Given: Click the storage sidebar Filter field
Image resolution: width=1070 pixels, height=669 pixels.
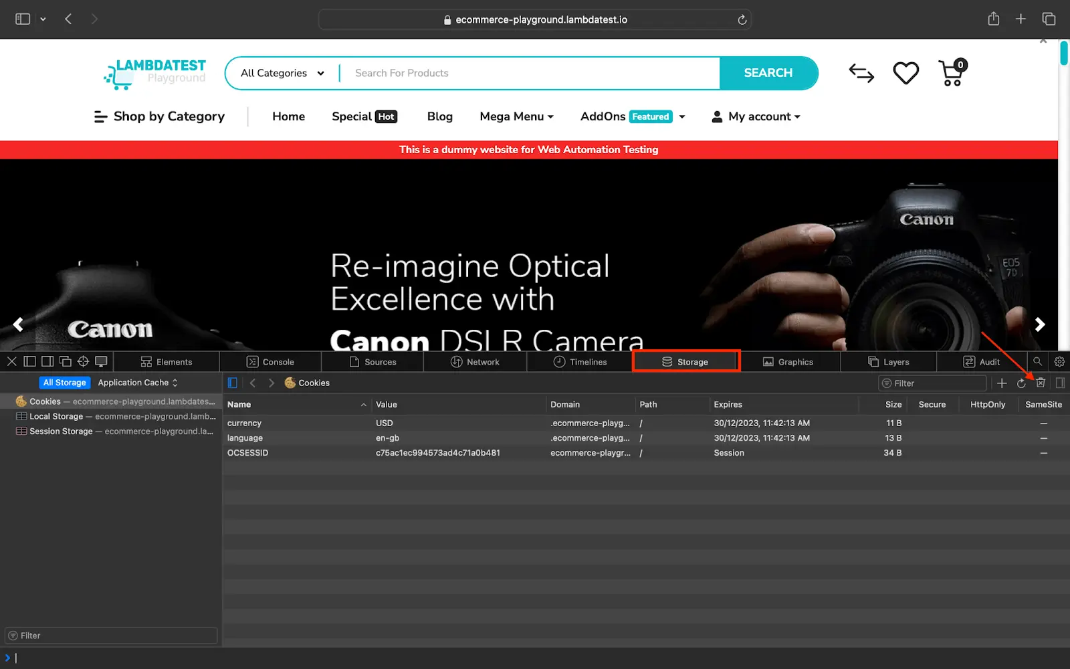Looking at the screenshot, I should [111, 636].
